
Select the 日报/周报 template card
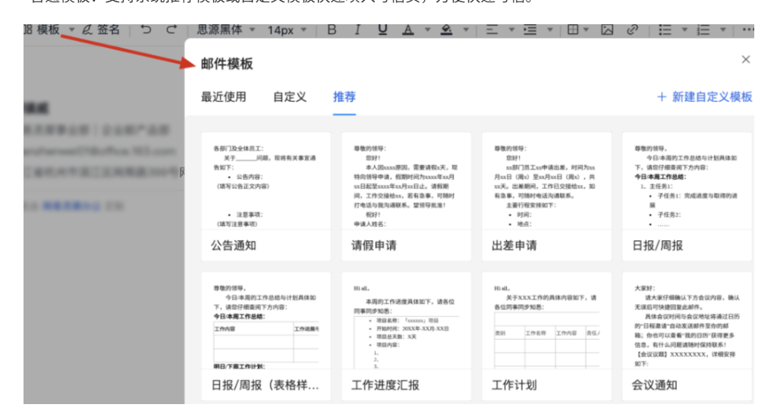pos(687,196)
